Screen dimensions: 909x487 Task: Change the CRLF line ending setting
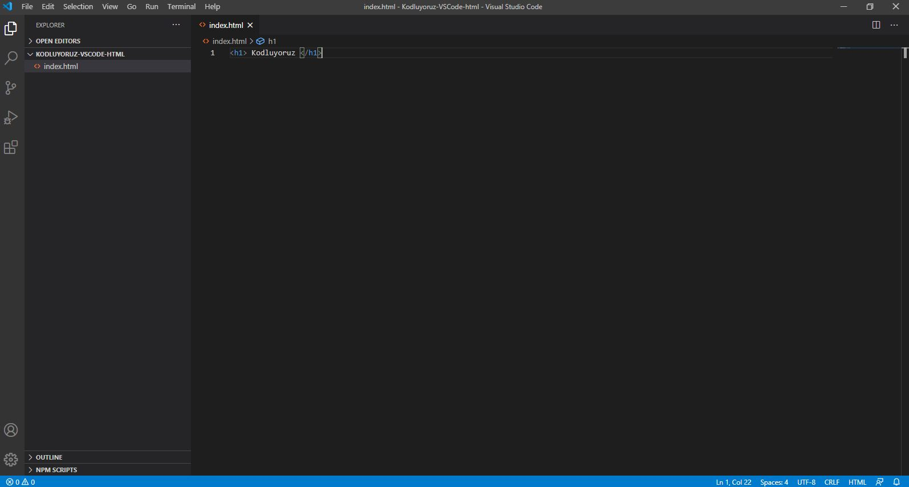pos(831,482)
